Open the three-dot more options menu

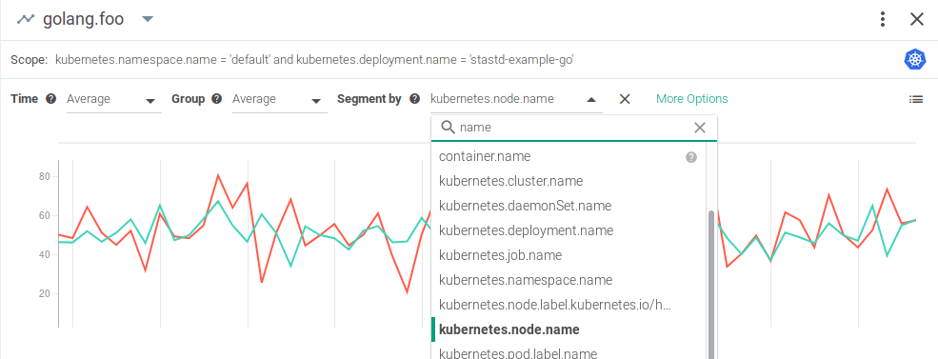(x=883, y=20)
